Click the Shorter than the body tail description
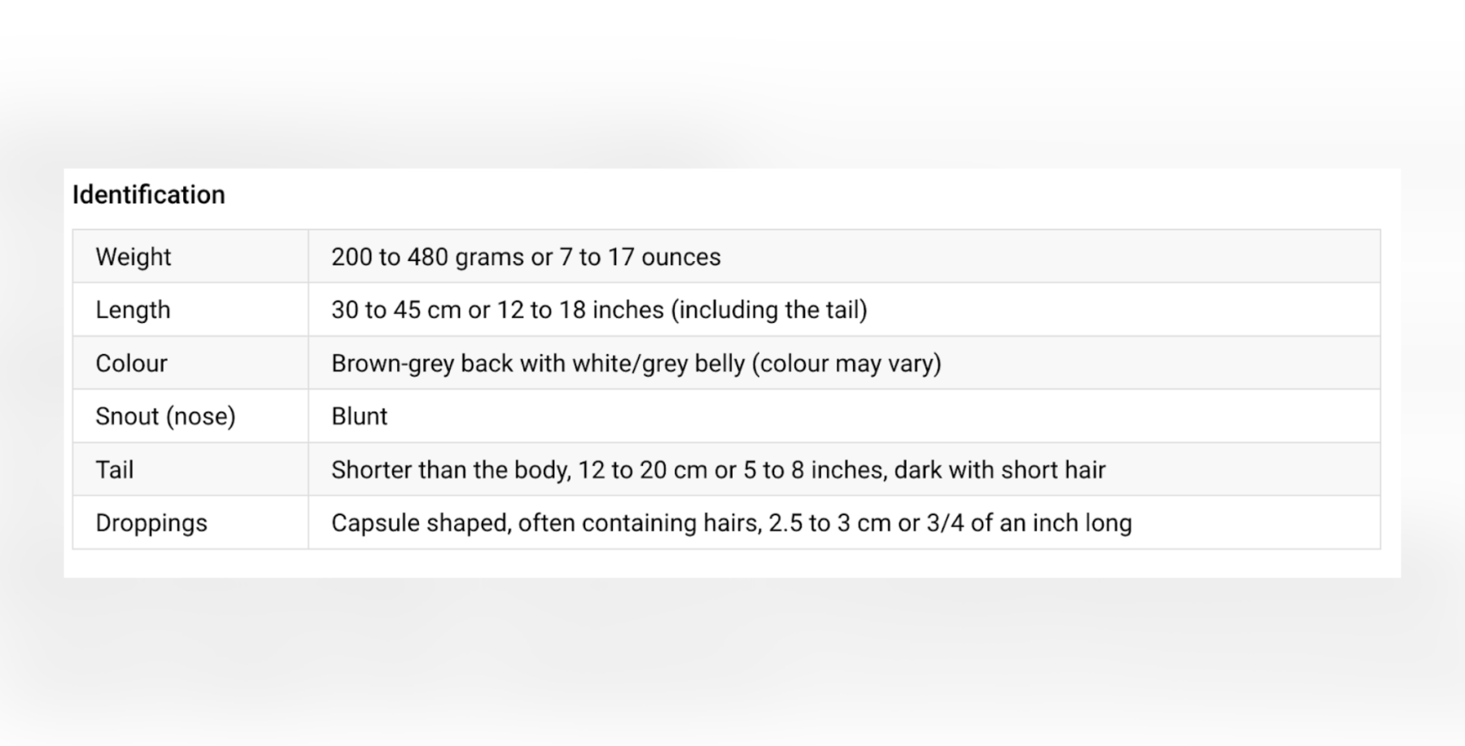This screenshot has height=746, width=1465. pyautogui.click(x=719, y=469)
